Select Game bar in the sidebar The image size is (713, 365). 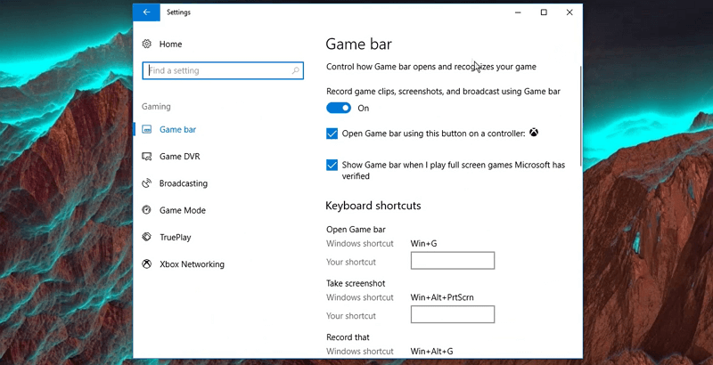click(177, 129)
